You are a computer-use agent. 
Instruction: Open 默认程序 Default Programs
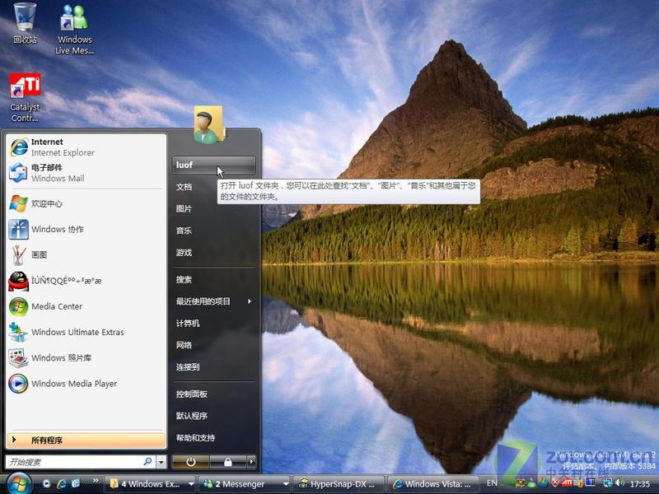pyautogui.click(x=213, y=416)
